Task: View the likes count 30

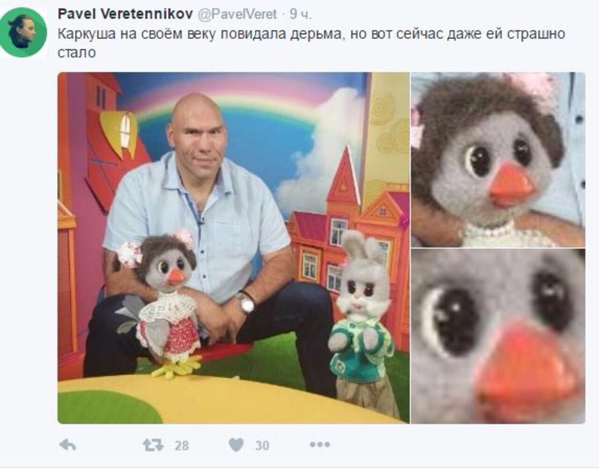Action: 262,446
